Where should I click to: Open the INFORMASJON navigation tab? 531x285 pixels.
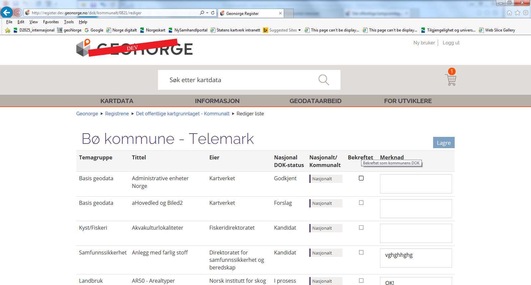tap(217, 101)
